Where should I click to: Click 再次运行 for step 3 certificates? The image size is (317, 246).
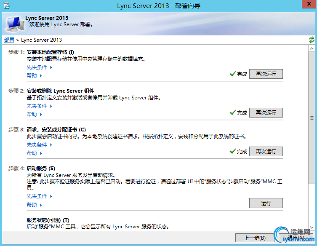coord(266,151)
